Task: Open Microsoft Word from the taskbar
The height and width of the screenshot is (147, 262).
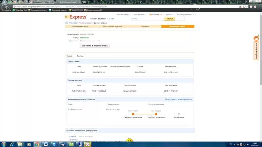Action: (46, 144)
